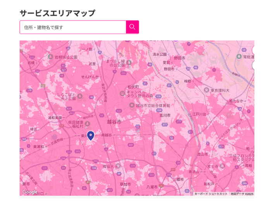
Task: Click the 流山市 city label
Action: pos(202,154)
